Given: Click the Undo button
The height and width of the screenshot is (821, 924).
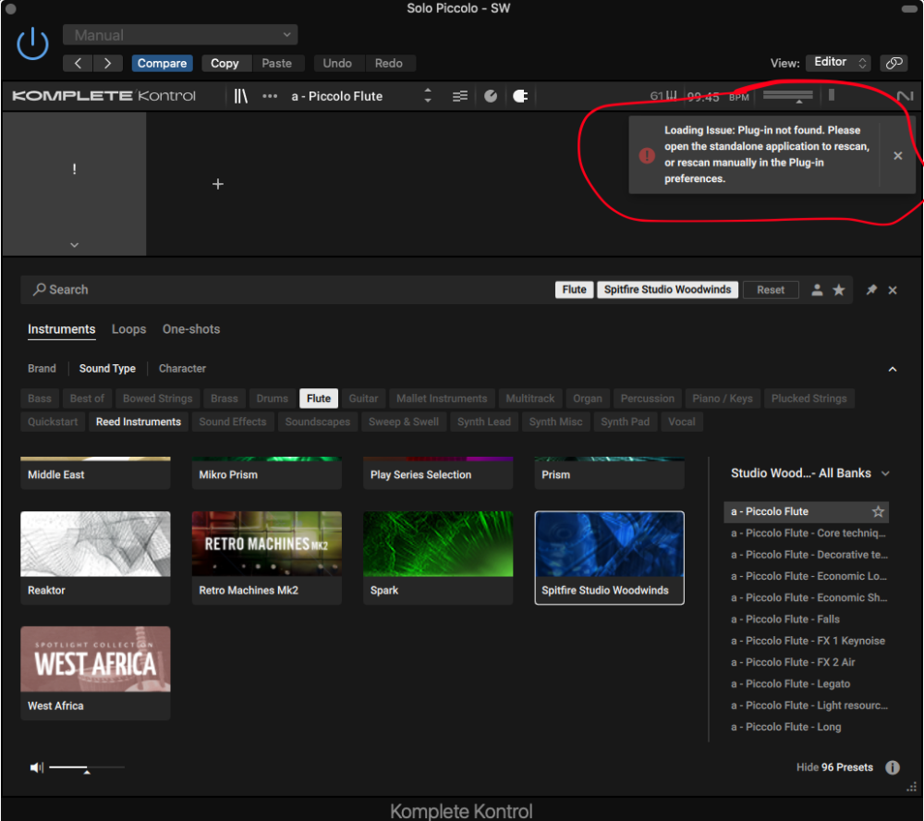Looking at the screenshot, I should (337, 63).
